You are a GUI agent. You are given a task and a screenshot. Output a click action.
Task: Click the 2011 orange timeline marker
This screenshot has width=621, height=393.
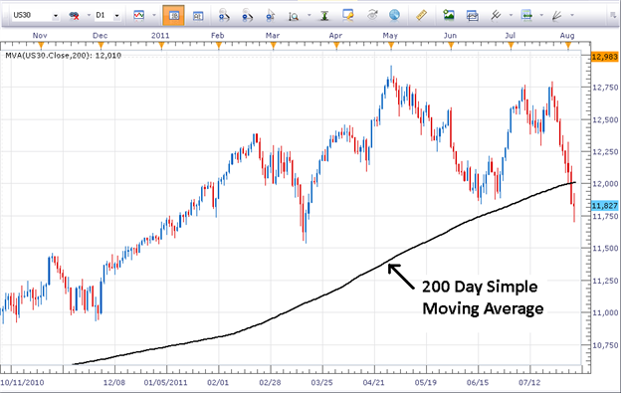tap(161, 46)
